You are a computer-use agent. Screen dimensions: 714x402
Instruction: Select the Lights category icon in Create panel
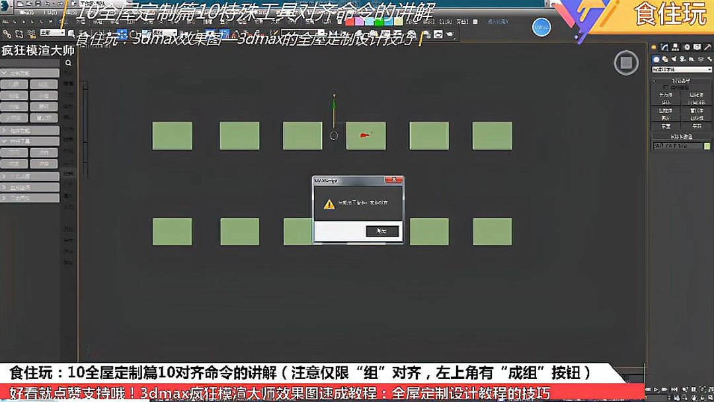[x=674, y=59]
